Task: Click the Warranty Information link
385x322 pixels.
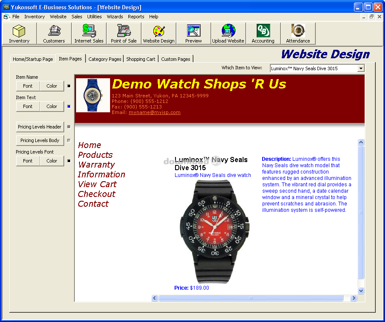Action: coord(102,170)
